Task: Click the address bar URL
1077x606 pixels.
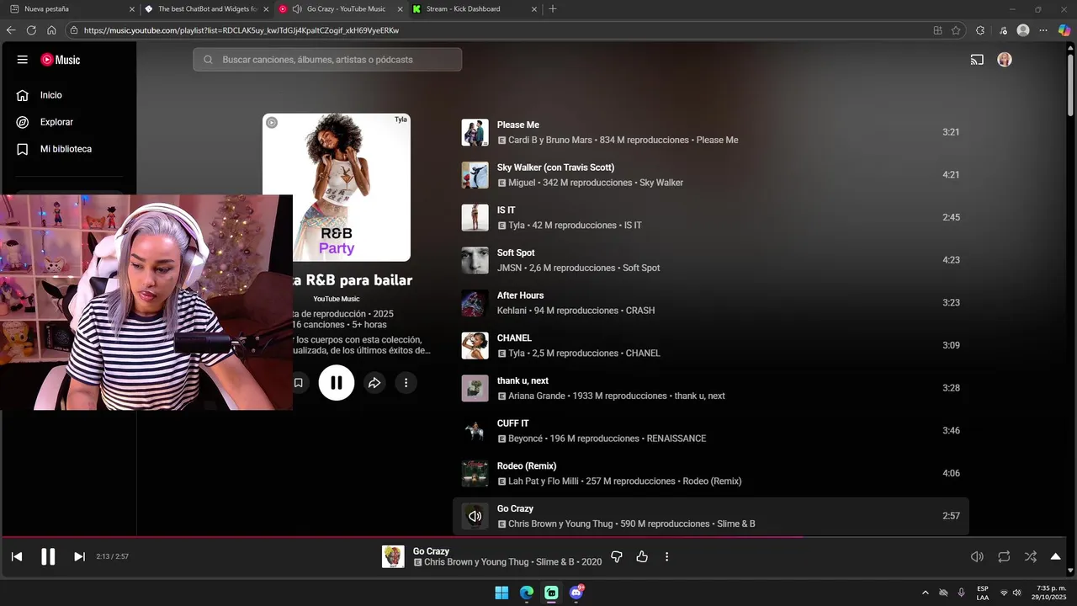Action: [241, 30]
